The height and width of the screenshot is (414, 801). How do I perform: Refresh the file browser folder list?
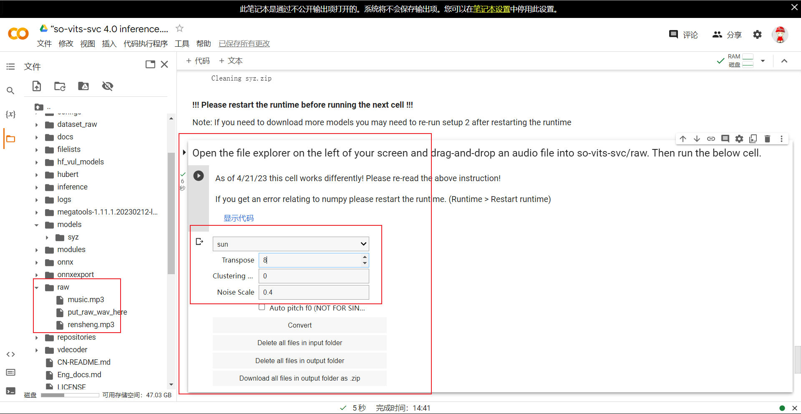point(60,86)
